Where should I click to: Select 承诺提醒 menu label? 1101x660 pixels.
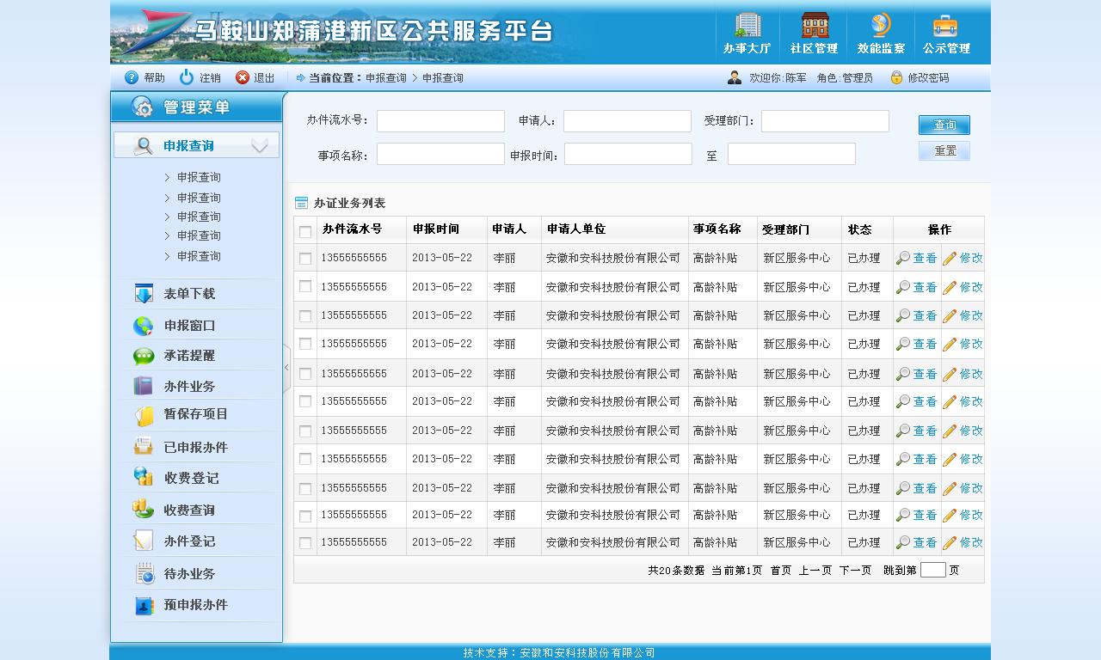click(189, 356)
